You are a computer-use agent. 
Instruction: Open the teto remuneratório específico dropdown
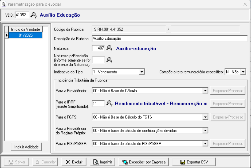[243, 72]
